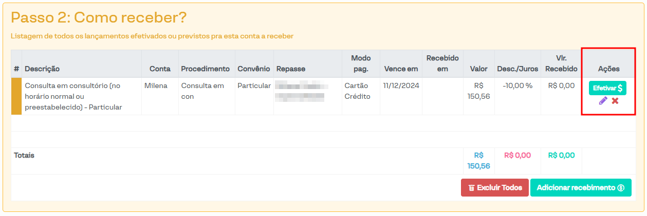Click the Procedimento column header
This screenshot has width=647, height=216.
[205, 69]
